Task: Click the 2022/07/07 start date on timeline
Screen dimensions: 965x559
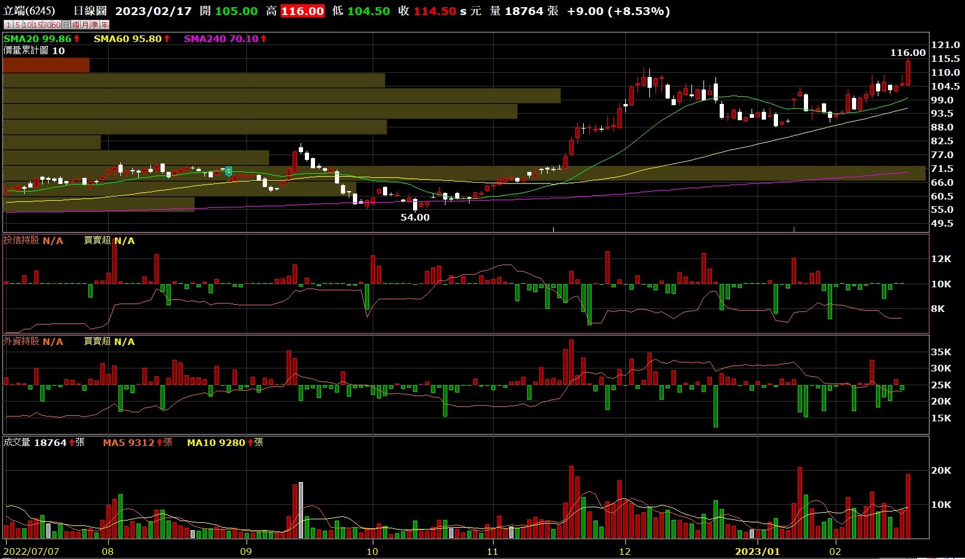Action: coord(31,551)
